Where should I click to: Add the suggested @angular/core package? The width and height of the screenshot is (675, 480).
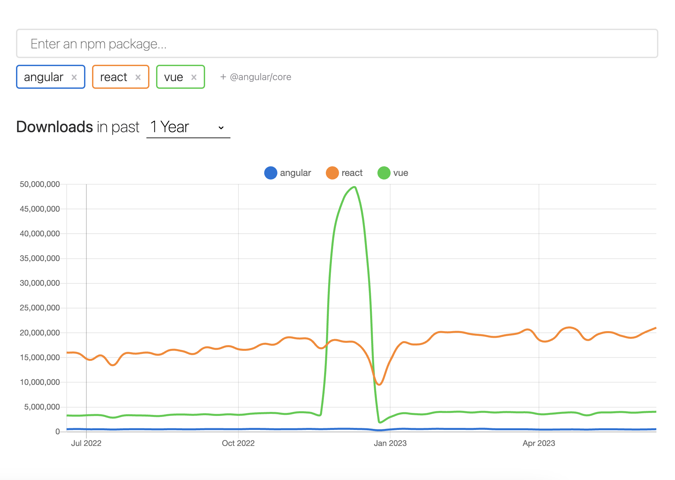pos(256,77)
